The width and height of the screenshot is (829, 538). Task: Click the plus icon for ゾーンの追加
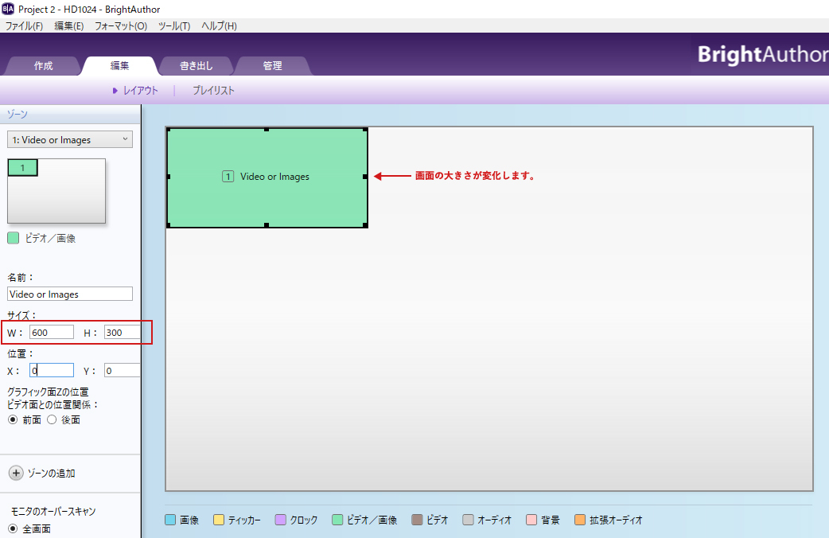point(16,473)
